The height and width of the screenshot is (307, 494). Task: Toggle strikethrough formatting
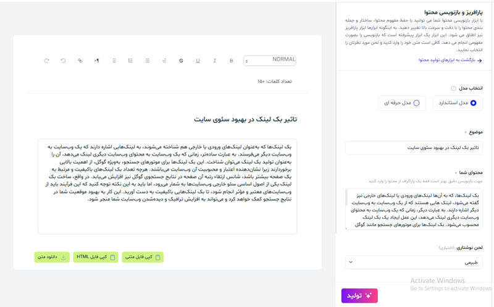click(181, 61)
